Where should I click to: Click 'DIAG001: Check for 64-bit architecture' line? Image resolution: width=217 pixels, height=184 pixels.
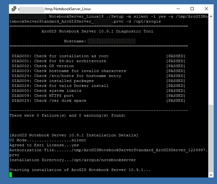(x=59, y=61)
